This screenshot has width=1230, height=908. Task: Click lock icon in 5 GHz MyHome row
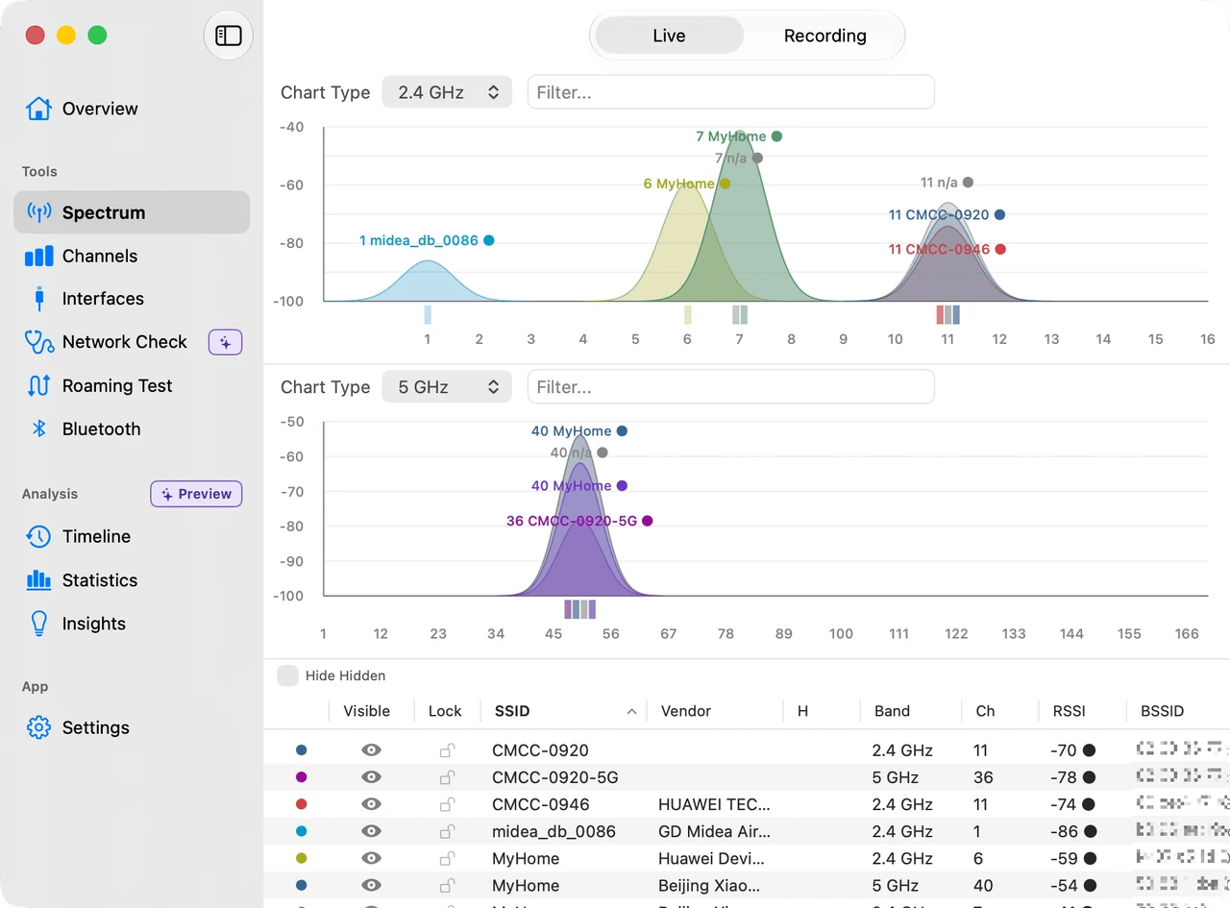(x=447, y=885)
